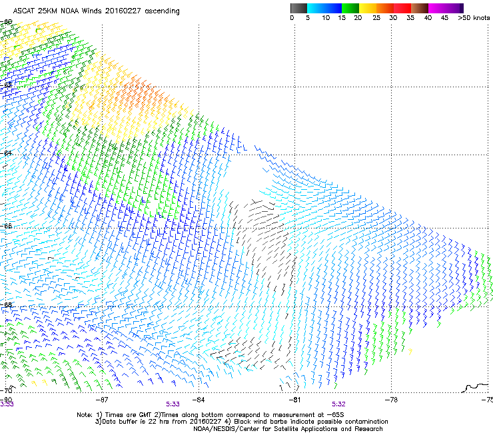The height and width of the screenshot is (433, 493).
Task: Click the legend tick label "35"
Action: pos(410,18)
